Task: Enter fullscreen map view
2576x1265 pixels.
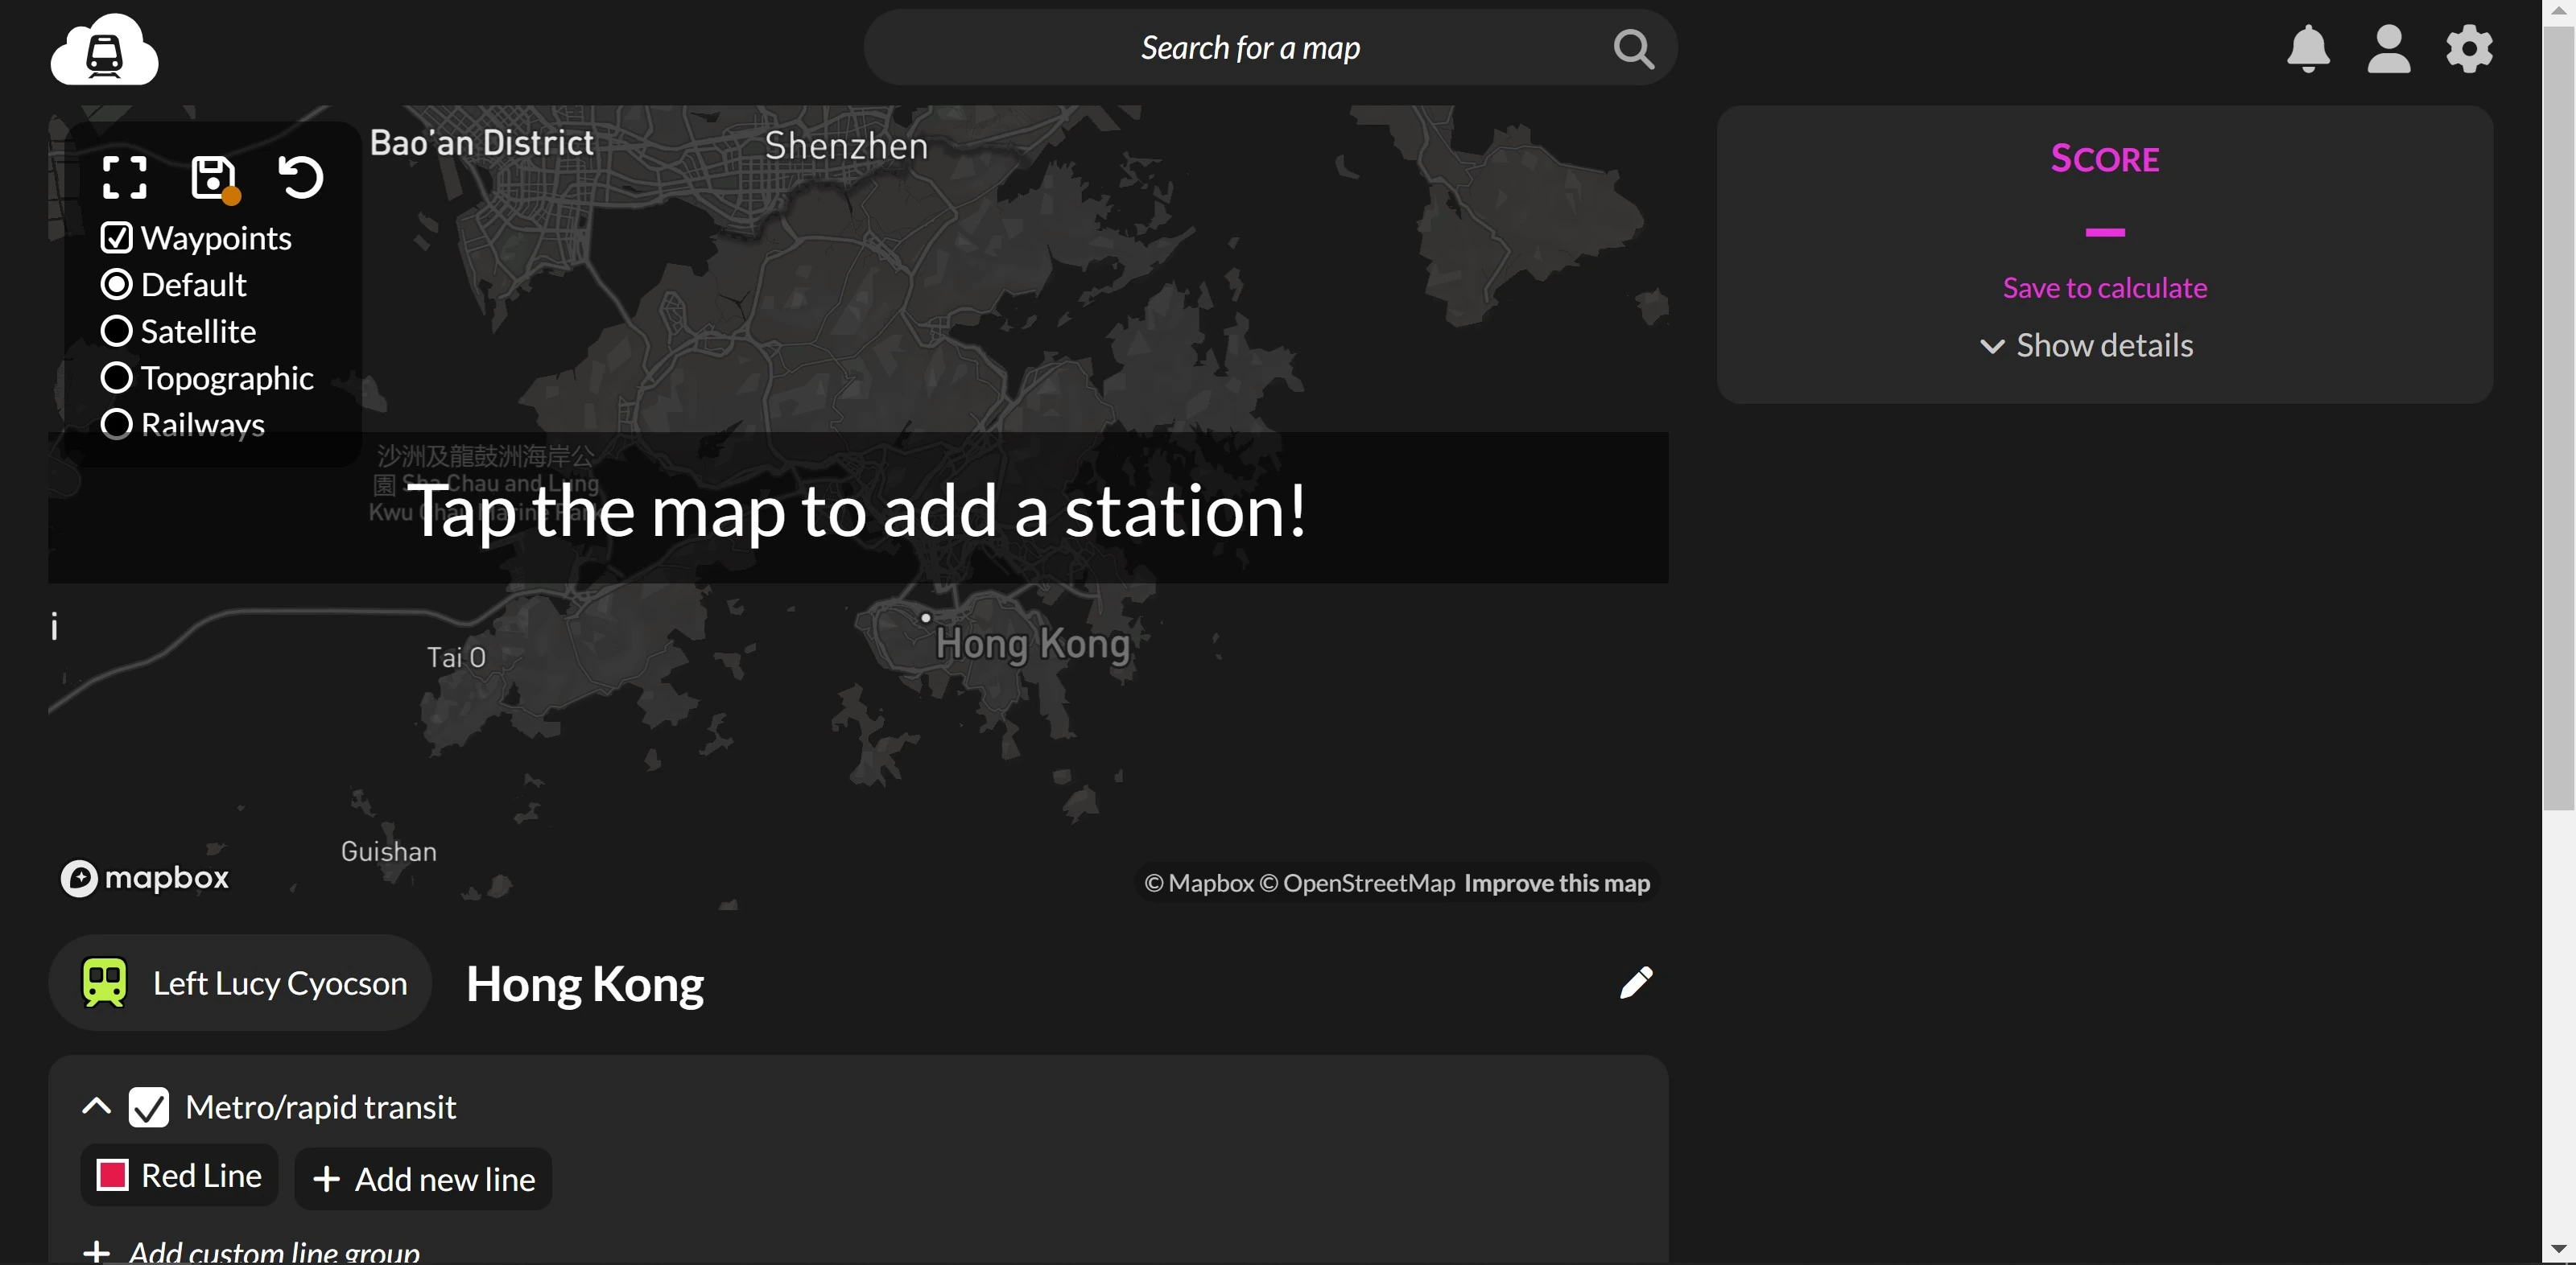Action: click(125, 177)
